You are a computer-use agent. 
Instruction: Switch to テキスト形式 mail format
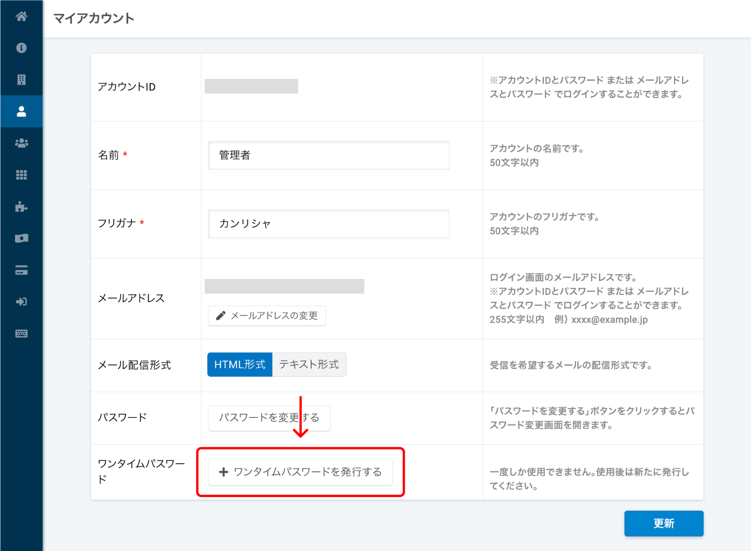click(x=309, y=364)
